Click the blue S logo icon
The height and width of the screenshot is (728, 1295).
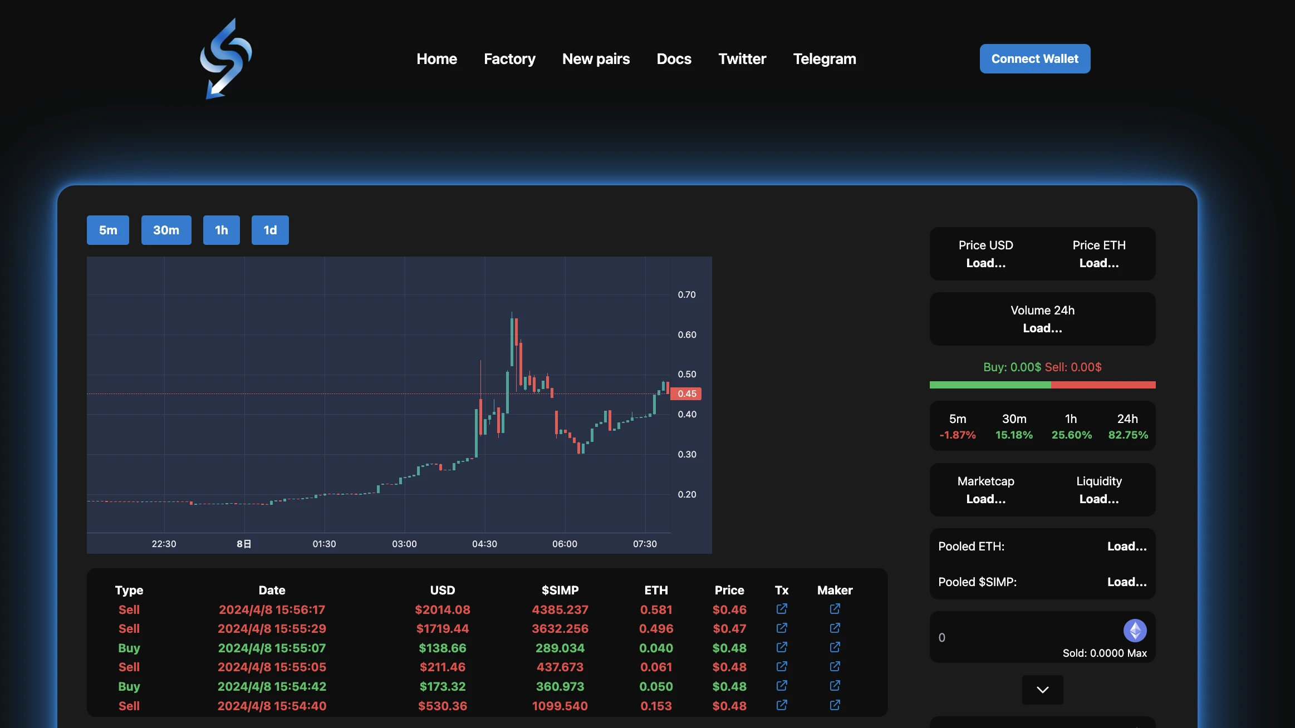(x=225, y=58)
